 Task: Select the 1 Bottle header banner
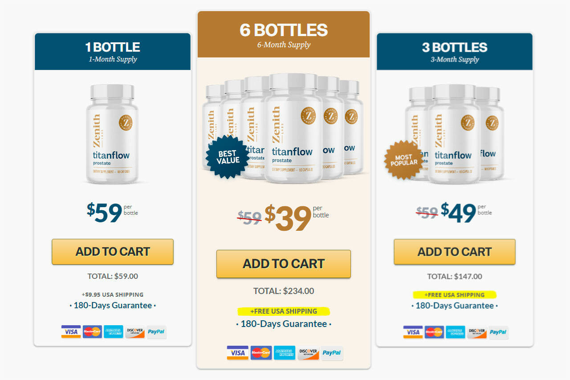point(113,52)
